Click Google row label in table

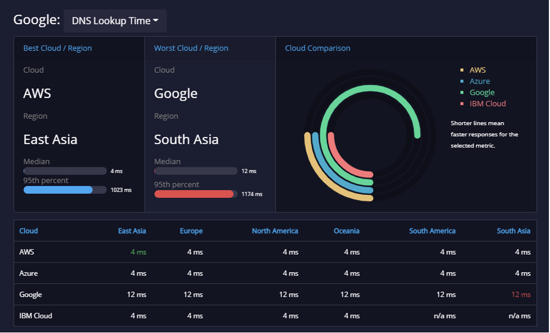[x=30, y=295]
